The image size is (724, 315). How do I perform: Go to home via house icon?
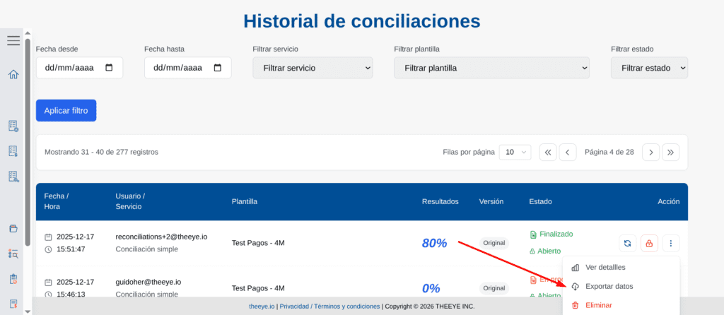click(x=13, y=74)
